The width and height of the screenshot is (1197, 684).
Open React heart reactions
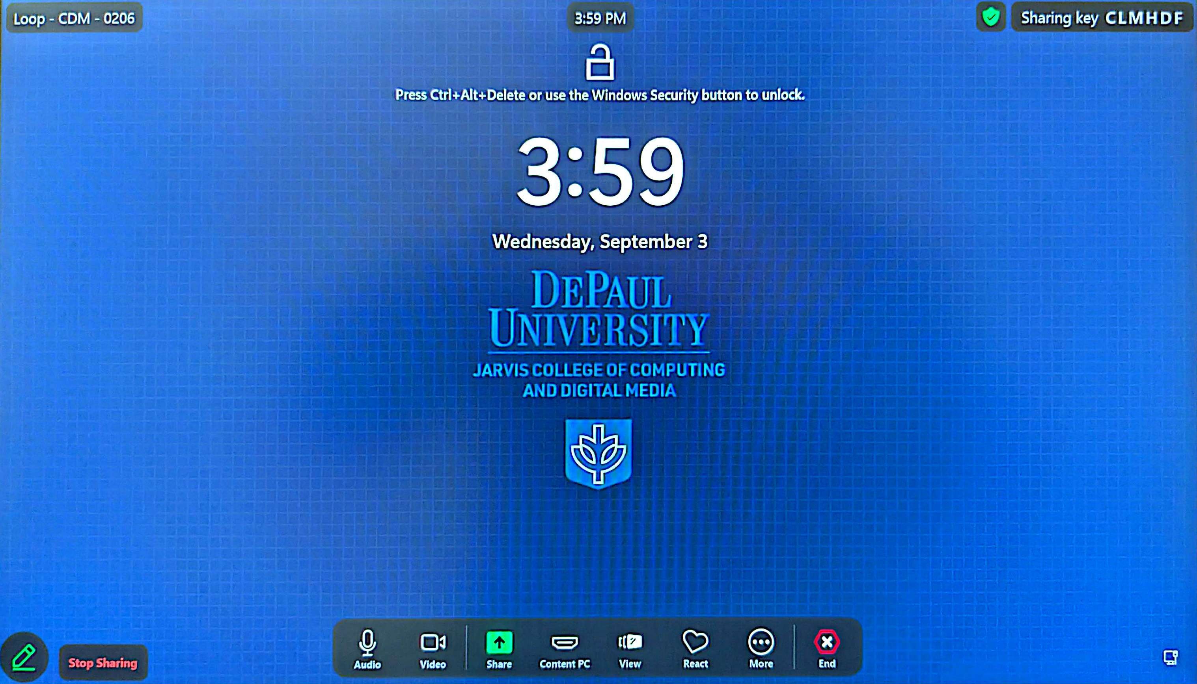(x=695, y=649)
